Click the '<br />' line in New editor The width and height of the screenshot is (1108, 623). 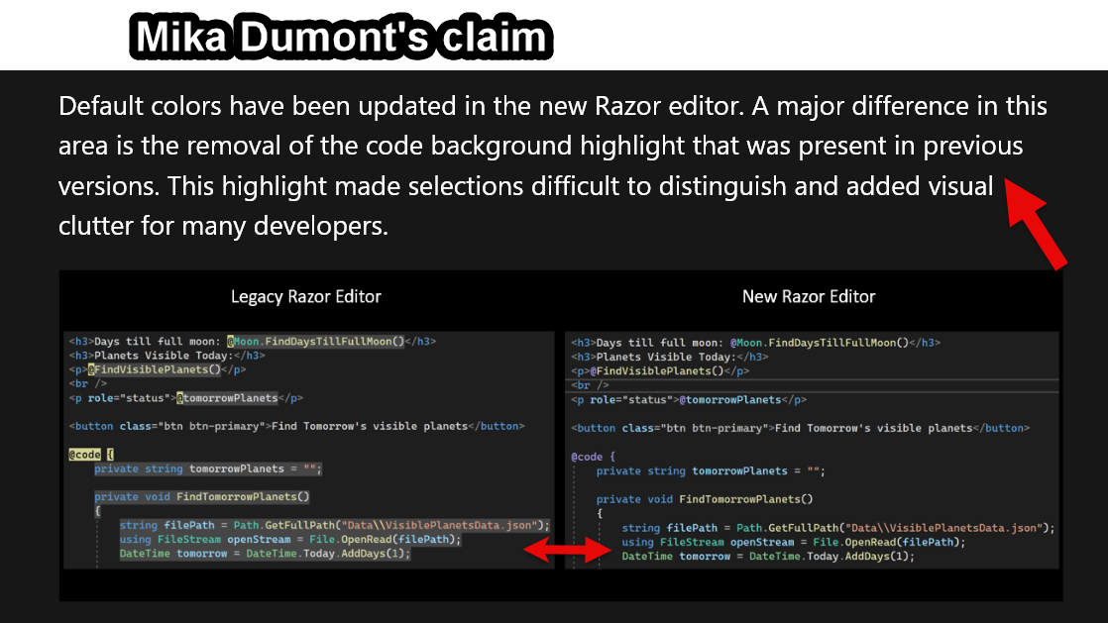click(590, 385)
